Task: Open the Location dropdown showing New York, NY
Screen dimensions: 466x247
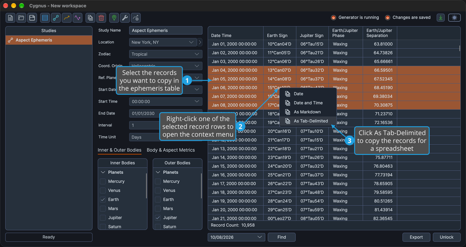Action: click(163, 42)
